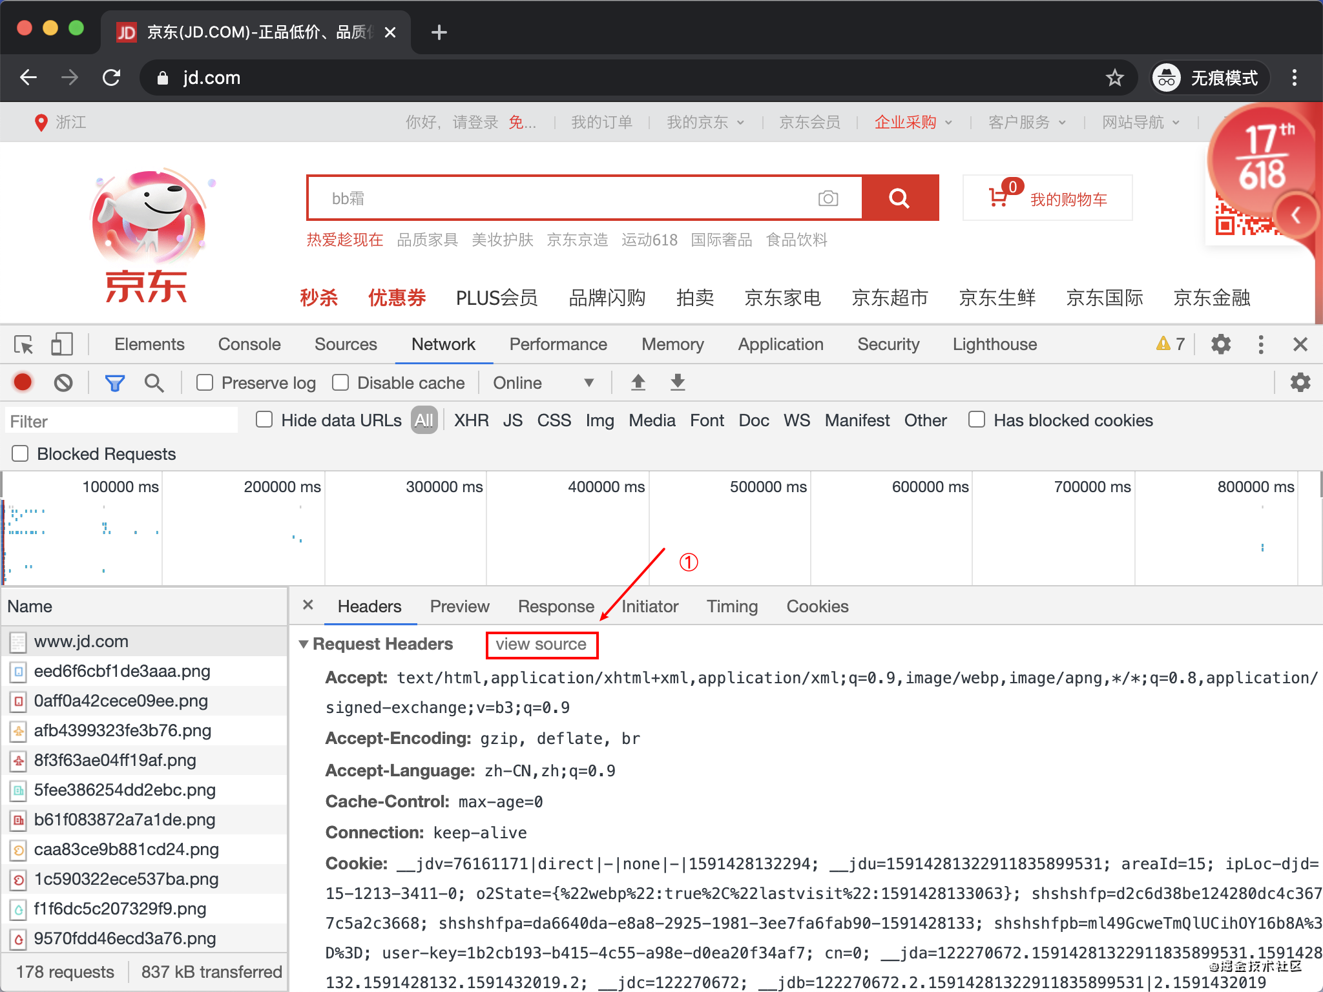Screen dimensions: 1323x992
Task: Switch to Sources tab
Action: pos(346,344)
